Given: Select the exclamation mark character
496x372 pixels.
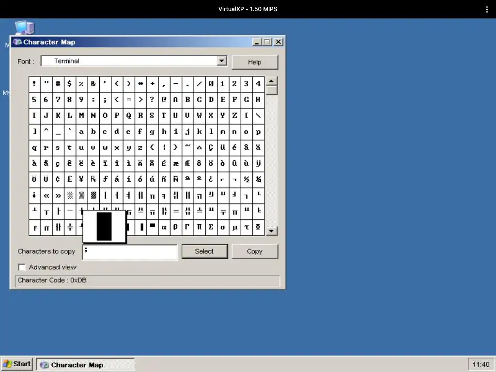Looking at the screenshot, I should tap(34, 84).
